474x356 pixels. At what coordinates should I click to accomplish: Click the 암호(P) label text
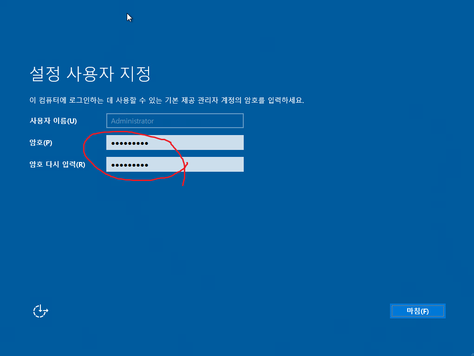click(x=41, y=142)
